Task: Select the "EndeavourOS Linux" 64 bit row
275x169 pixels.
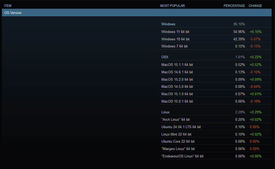Action: pyautogui.click(x=215, y=156)
